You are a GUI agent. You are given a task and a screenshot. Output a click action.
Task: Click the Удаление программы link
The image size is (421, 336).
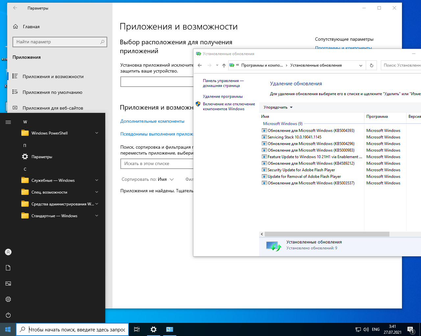[223, 96]
